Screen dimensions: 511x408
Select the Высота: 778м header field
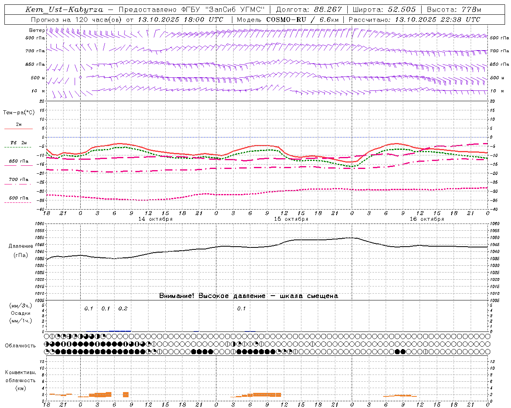pyautogui.click(x=454, y=10)
